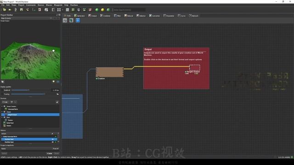Viewport: 294px width, 165px height.
Task: Open the Project menu
Action: click(21, 5)
